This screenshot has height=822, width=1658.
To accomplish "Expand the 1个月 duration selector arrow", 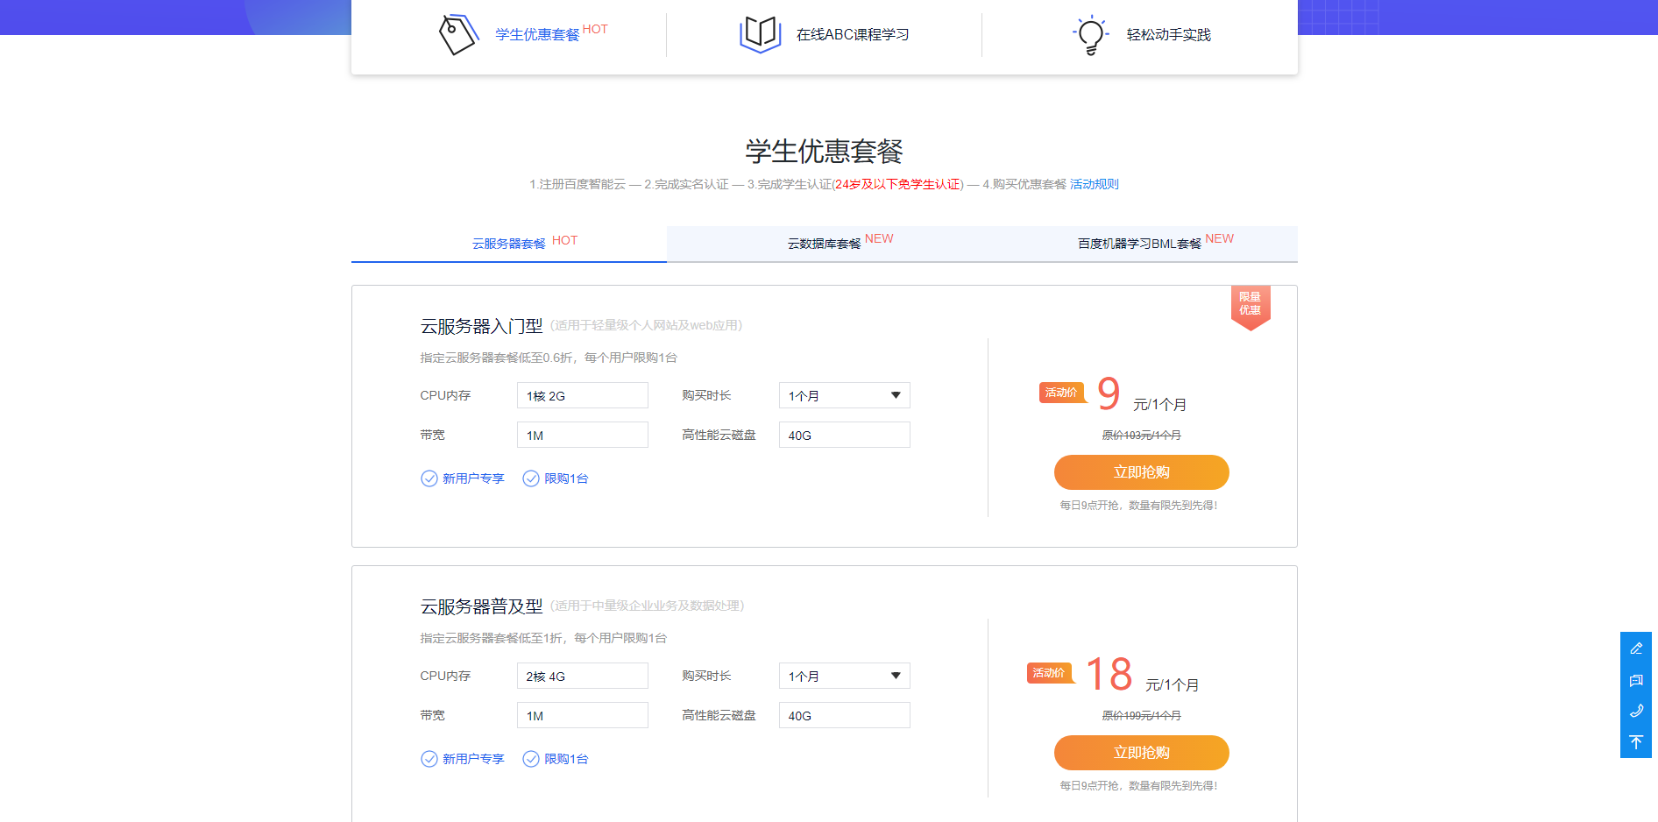I will (896, 395).
